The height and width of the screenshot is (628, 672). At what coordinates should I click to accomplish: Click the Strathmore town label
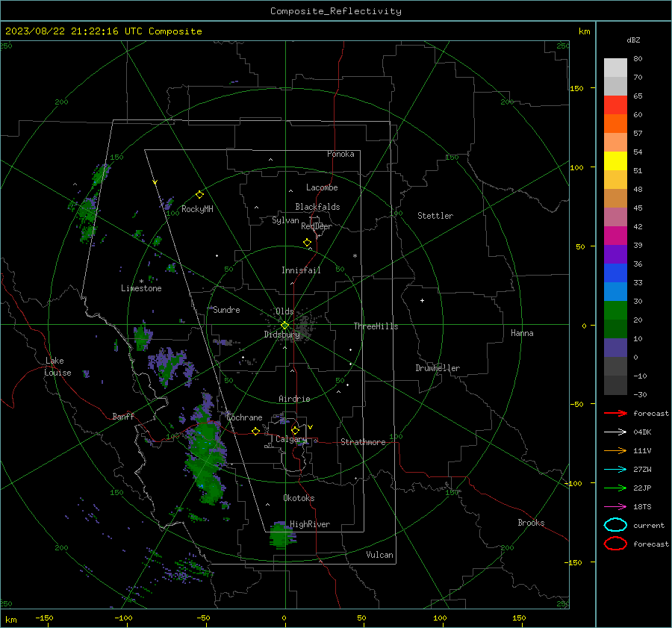(x=363, y=442)
